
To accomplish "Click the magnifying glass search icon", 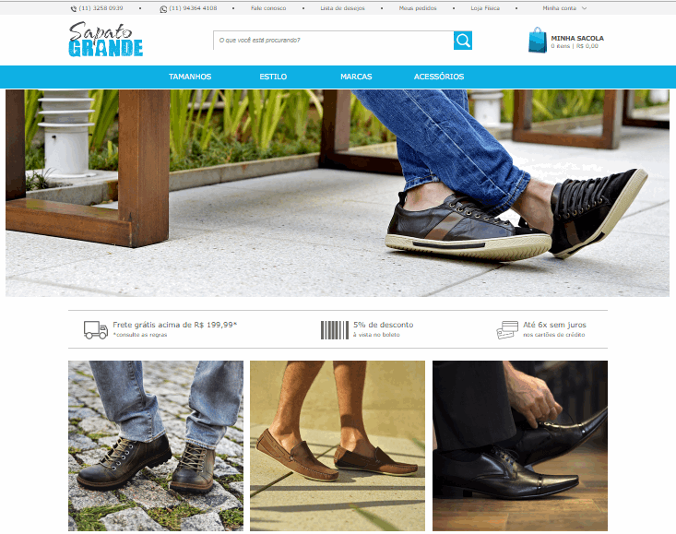I will coord(463,40).
